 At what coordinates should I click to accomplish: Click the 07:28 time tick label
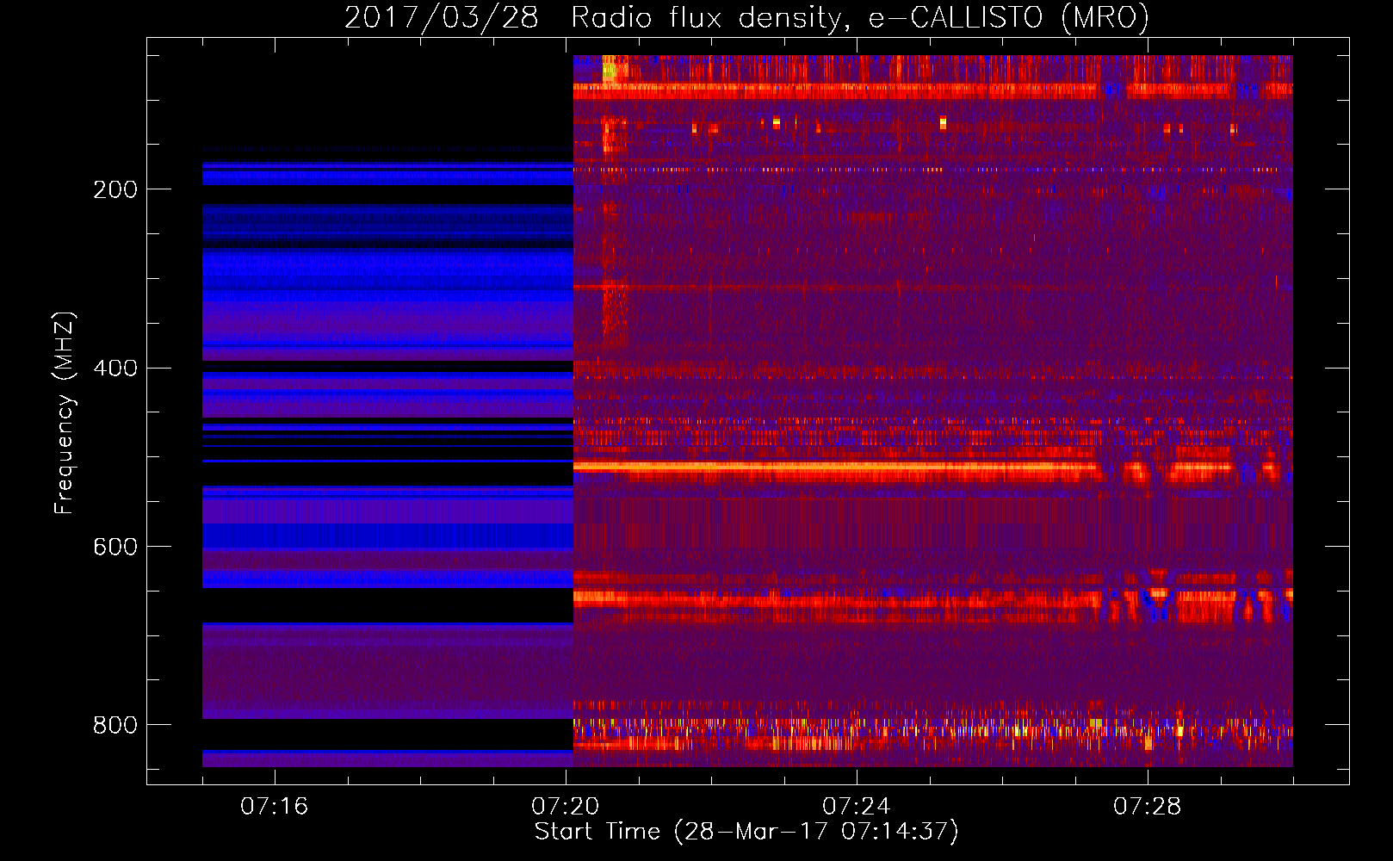pos(1148,807)
